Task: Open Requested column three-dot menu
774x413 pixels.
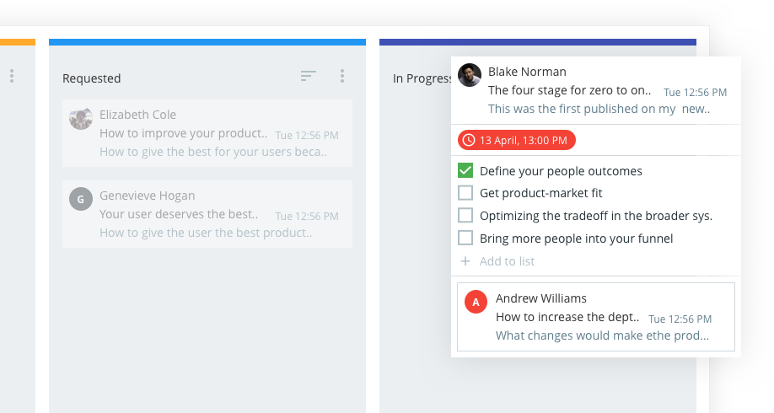Action: tap(342, 77)
